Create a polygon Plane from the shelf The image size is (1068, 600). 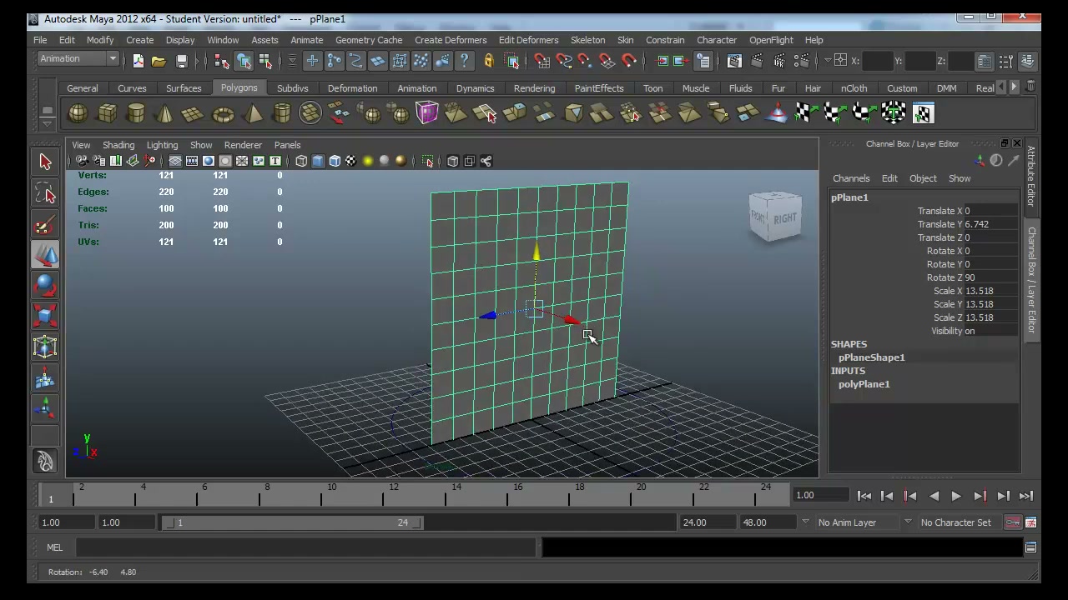point(194,113)
